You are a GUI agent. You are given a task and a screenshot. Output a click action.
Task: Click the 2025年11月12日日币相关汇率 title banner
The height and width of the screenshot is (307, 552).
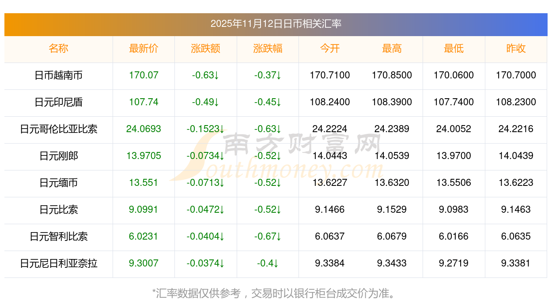coord(276,24)
